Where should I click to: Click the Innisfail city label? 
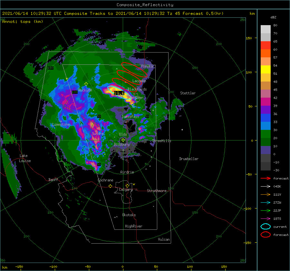click(x=130, y=117)
